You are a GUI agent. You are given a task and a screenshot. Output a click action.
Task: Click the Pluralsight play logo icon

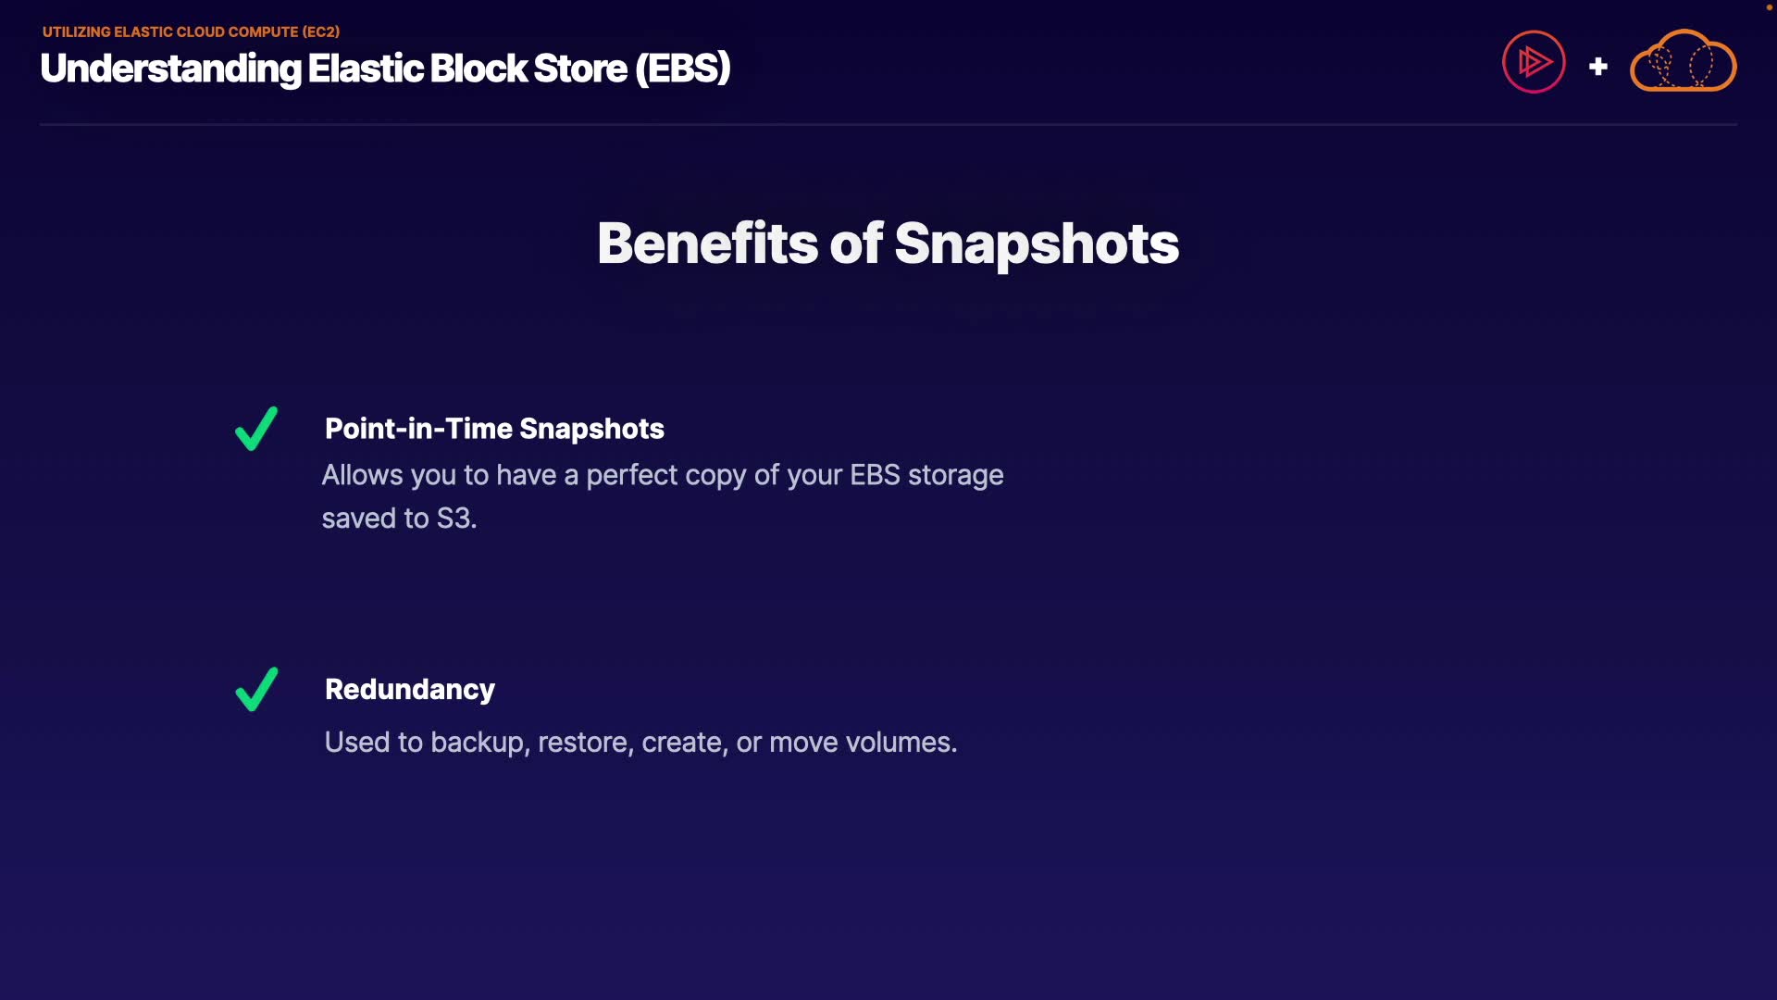[1534, 62]
